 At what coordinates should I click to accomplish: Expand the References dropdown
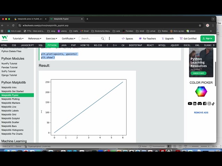(35, 38)
